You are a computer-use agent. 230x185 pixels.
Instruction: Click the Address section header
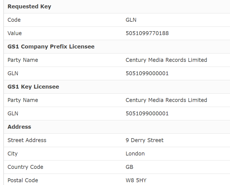(19, 127)
